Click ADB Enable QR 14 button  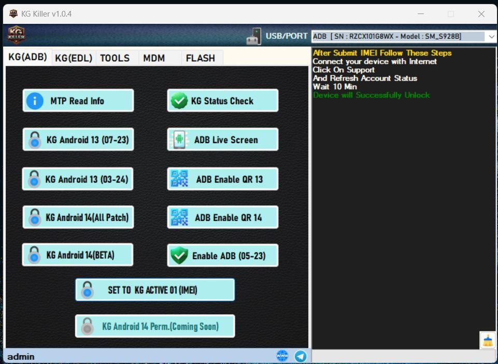(223, 217)
